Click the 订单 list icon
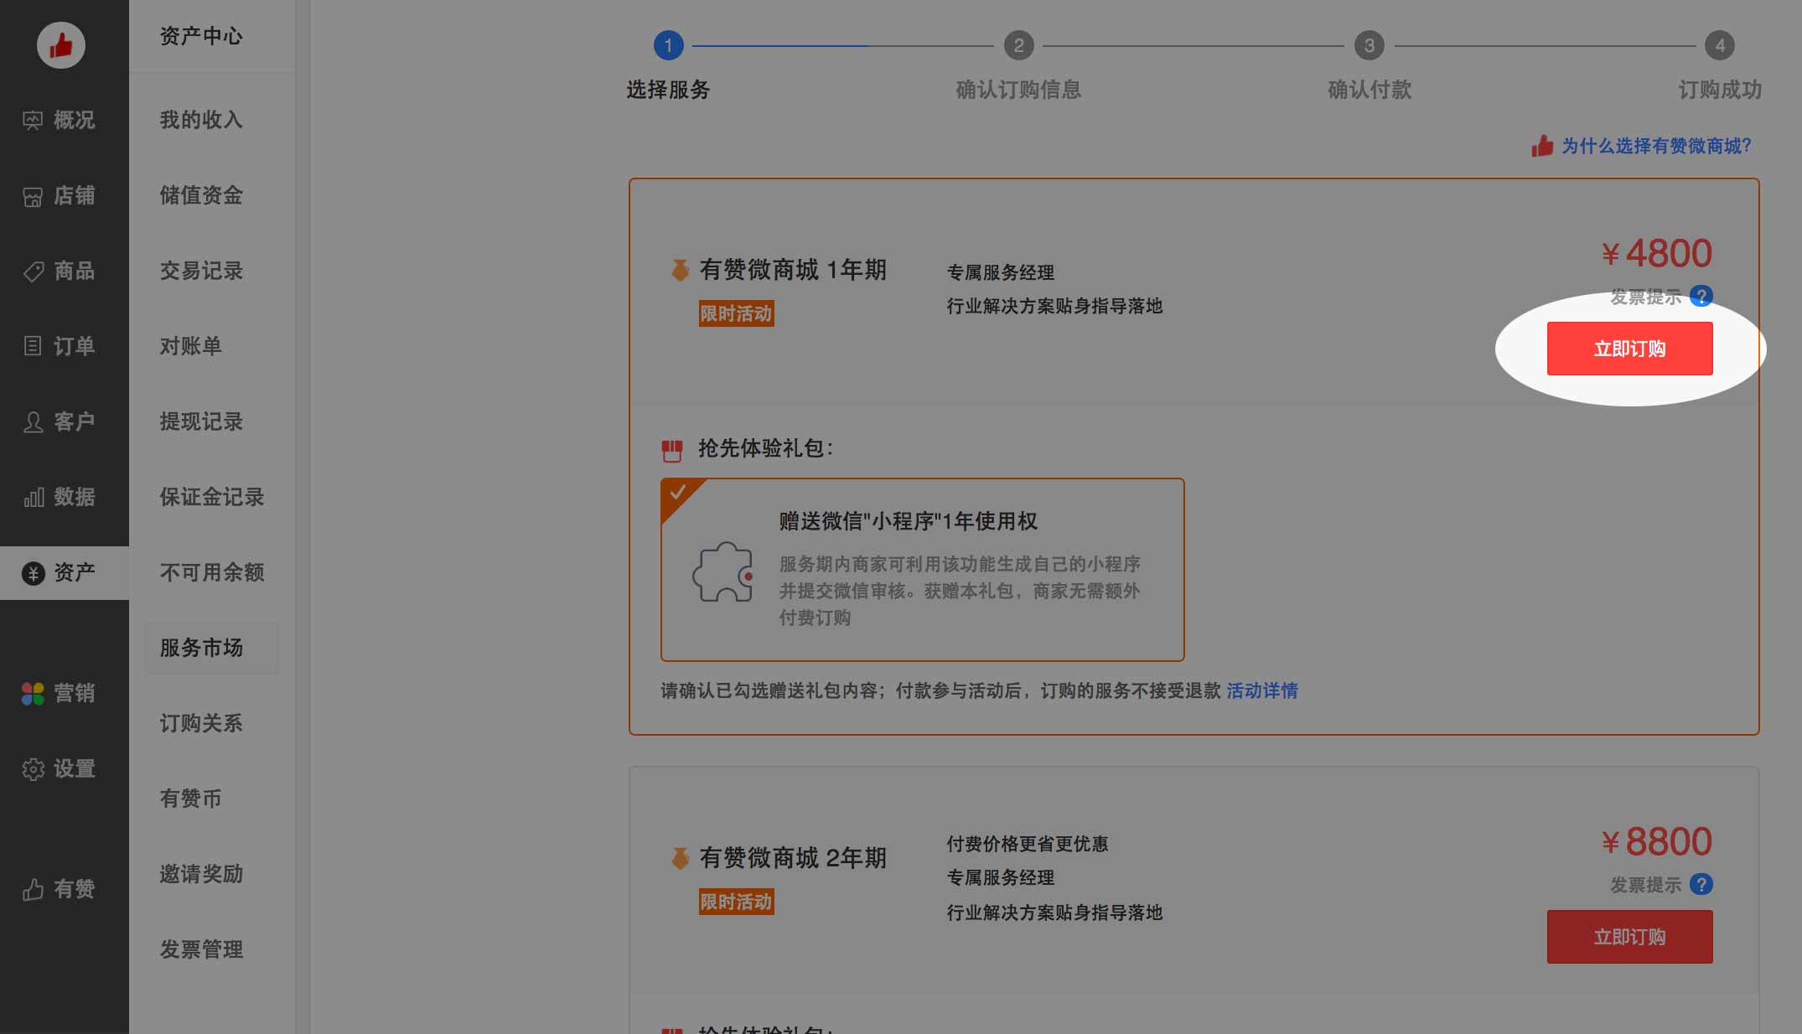1802x1034 pixels. coord(33,346)
